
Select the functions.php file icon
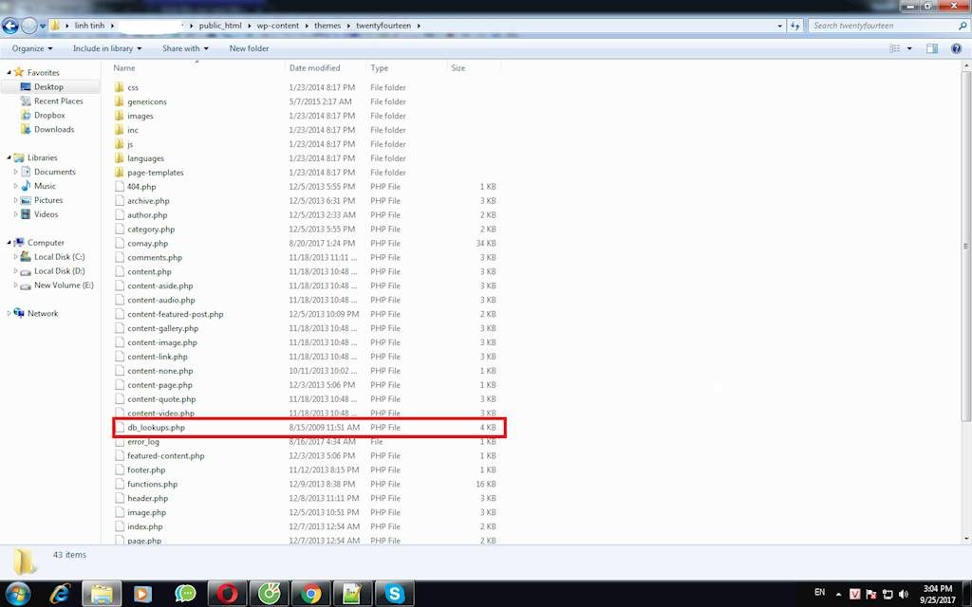pyautogui.click(x=120, y=484)
